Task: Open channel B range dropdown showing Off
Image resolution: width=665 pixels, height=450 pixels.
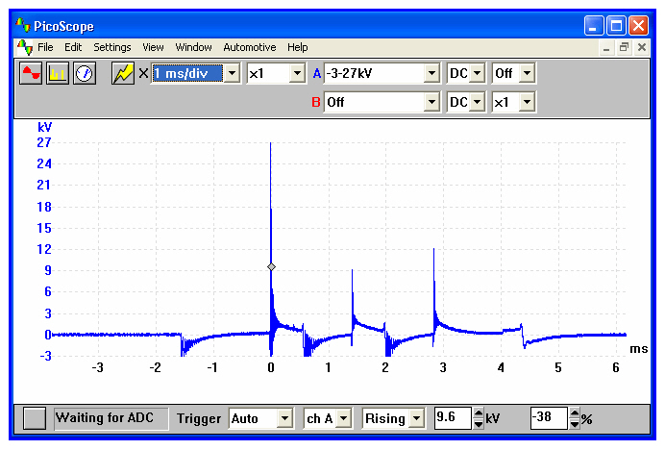Action: point(431,102)
